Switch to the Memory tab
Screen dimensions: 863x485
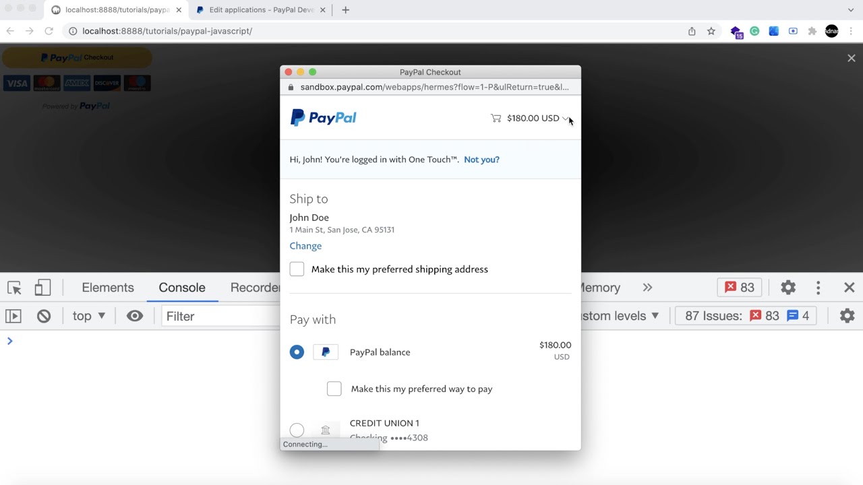(x=600, y=288)
